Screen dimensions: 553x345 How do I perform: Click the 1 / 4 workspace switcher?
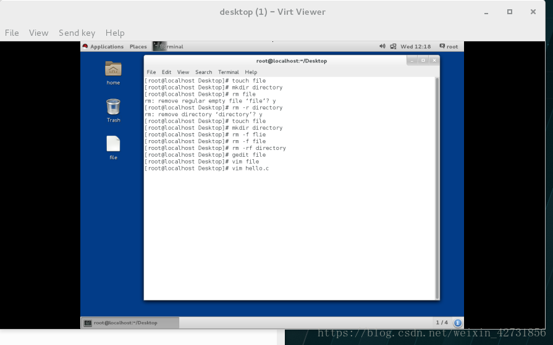(442, 322)
